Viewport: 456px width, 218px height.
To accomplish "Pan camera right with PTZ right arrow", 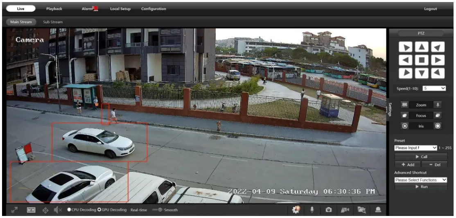I will [438, 60].
